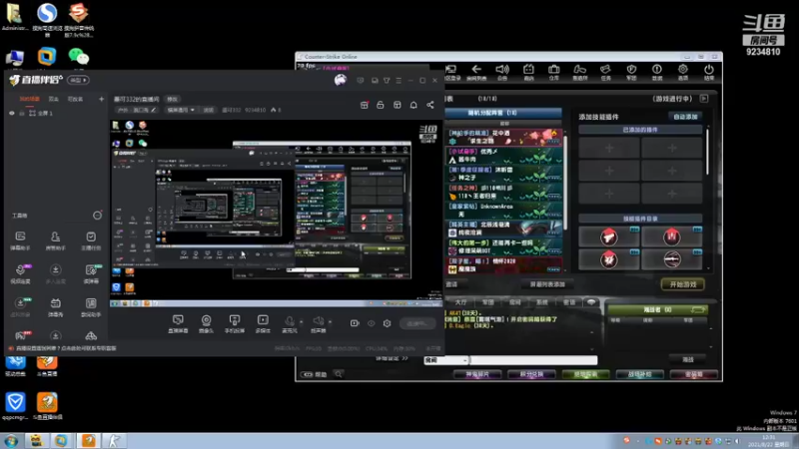Open the 弹幕助手 tool in toolbox

tap(20, 240)
